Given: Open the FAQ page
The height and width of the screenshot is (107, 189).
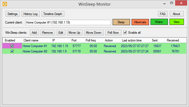Looking at the screenshot, I should [163, 14].
